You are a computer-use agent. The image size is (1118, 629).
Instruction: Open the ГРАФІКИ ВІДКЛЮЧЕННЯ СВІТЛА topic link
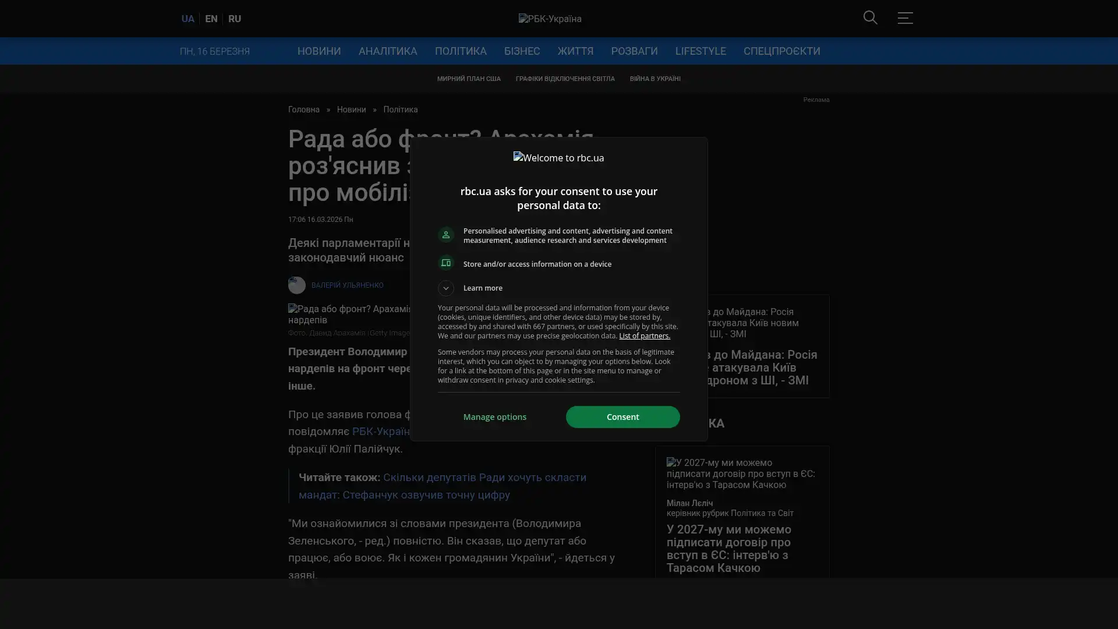click(x=565, y=79)
